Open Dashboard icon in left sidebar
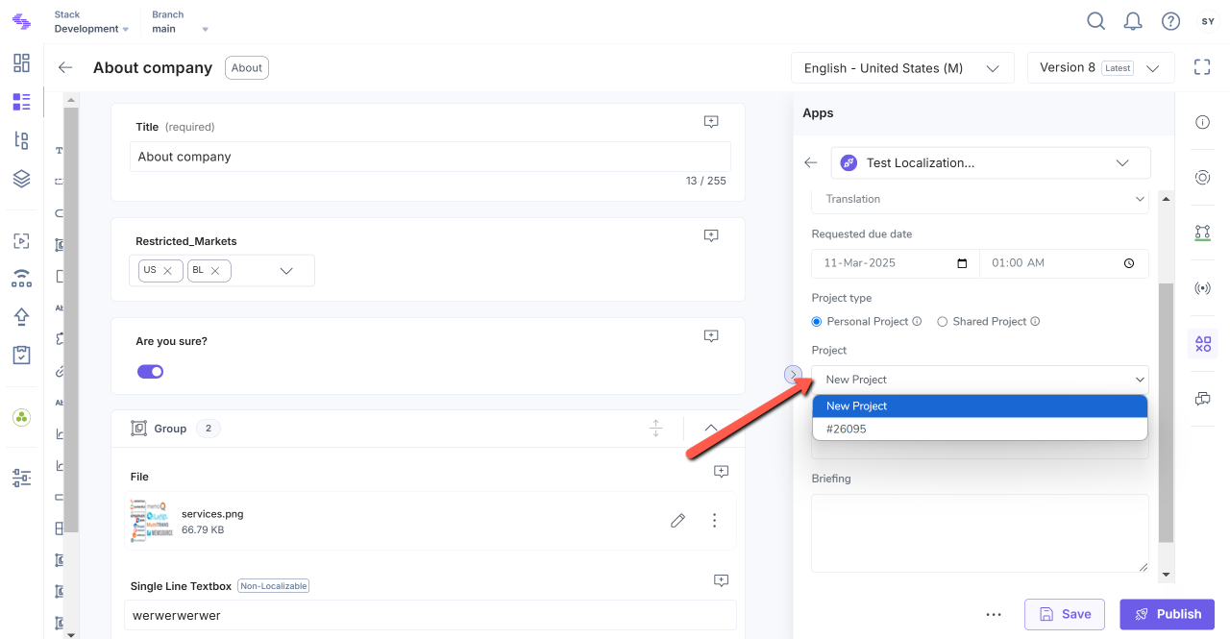1230x639 pixels. point(21,63)
